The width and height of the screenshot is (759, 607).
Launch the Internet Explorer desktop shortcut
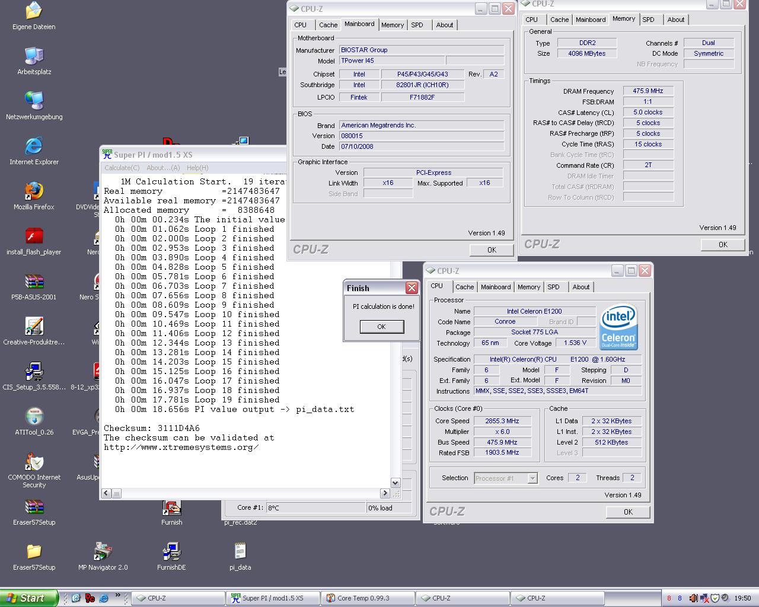pos(34,151)
